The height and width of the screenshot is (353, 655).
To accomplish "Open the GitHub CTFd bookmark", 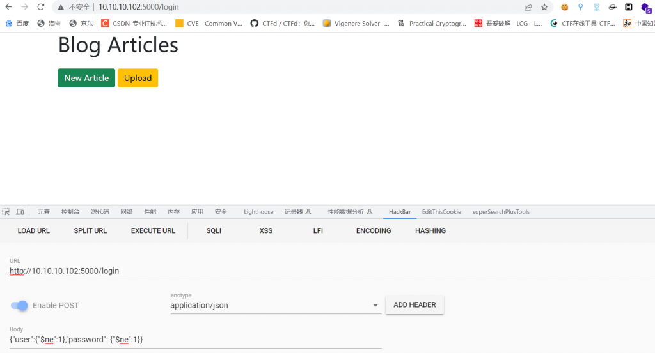I will point(282,24).
